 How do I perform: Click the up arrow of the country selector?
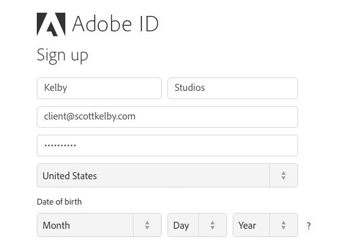(x=283, y=173)
